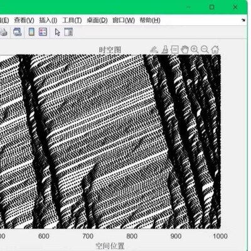The height and width of the screenshot is (251, 251).
Task: Open the property inspector icon
Action: click(68, 32)
